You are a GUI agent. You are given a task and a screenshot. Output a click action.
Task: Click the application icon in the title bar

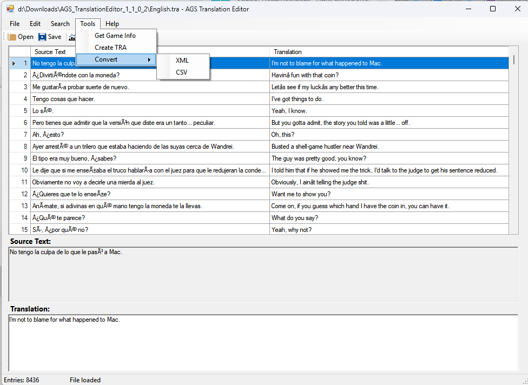(10, 9)
